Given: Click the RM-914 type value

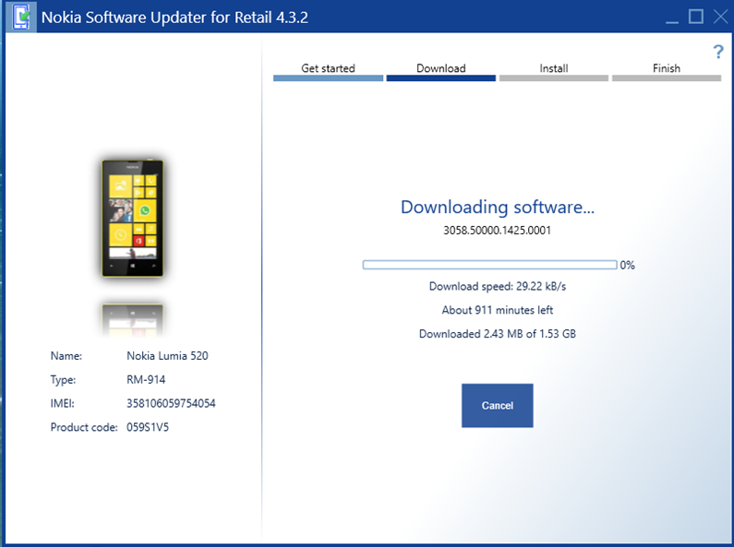Looking at the screenshot, I should click(x=145, y=379).
